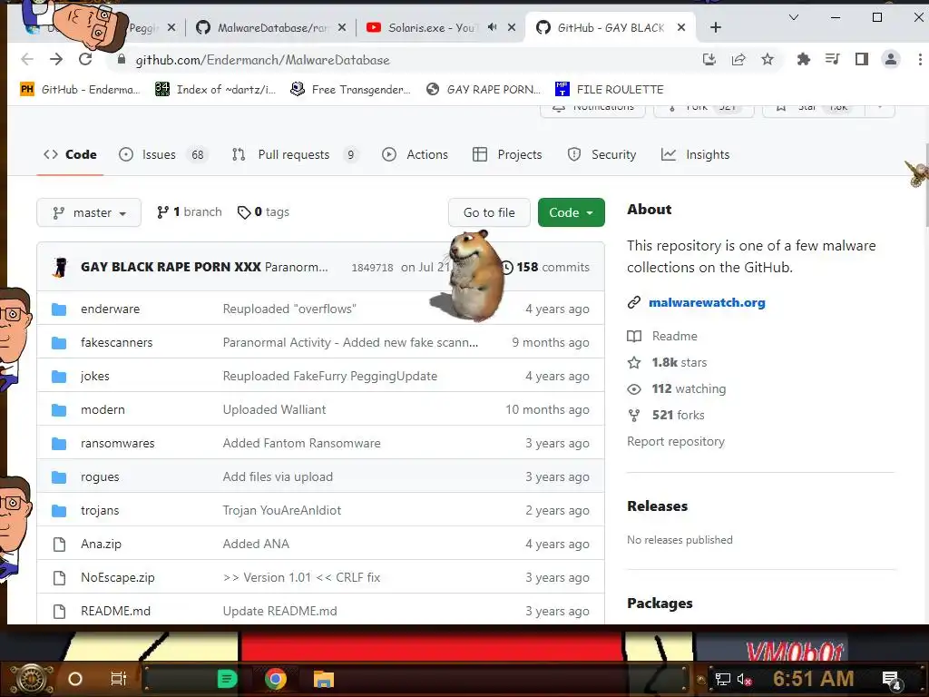
Task: Open the 158 commits history
Action: point(545,267)
